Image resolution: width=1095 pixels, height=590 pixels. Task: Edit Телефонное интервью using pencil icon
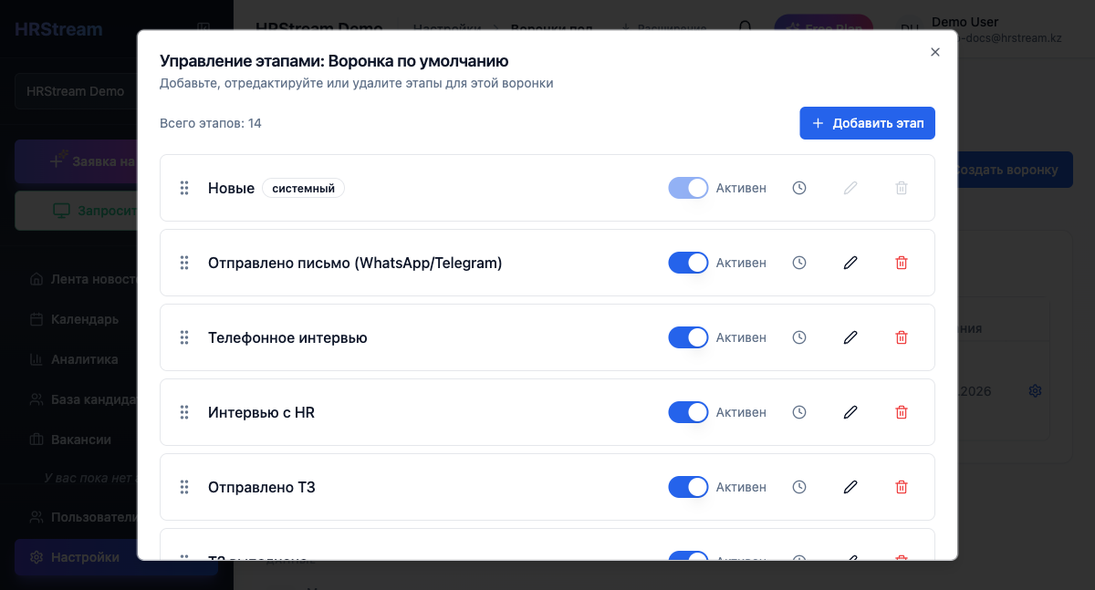[850, 337]
